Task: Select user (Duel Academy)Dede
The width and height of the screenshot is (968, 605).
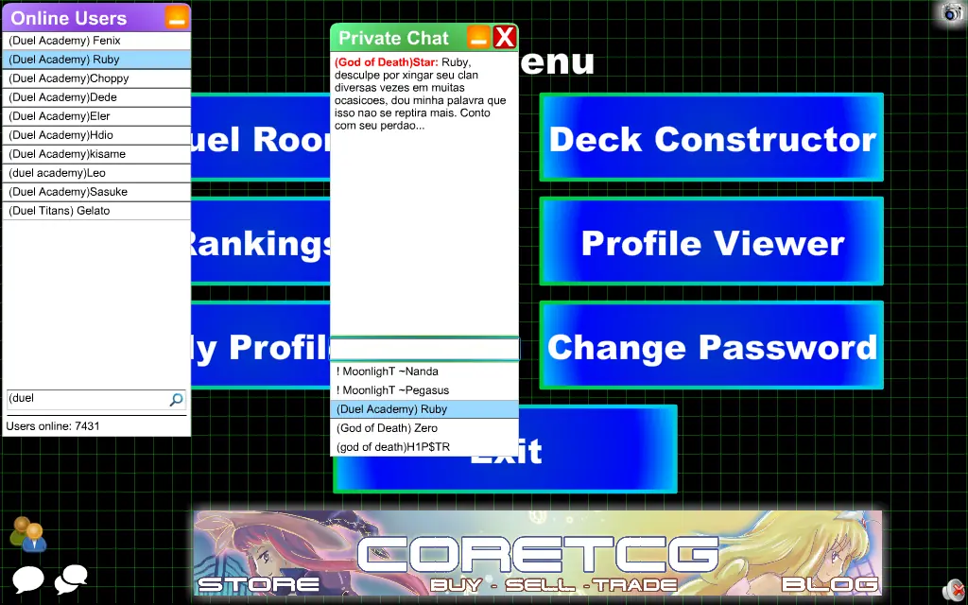Action: tap(96, 97)
